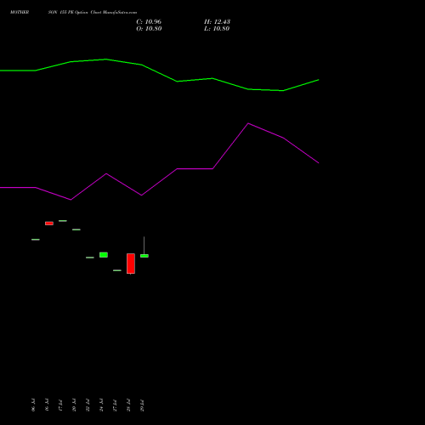Click the 'L: 10.80' low value

[217, 29]
